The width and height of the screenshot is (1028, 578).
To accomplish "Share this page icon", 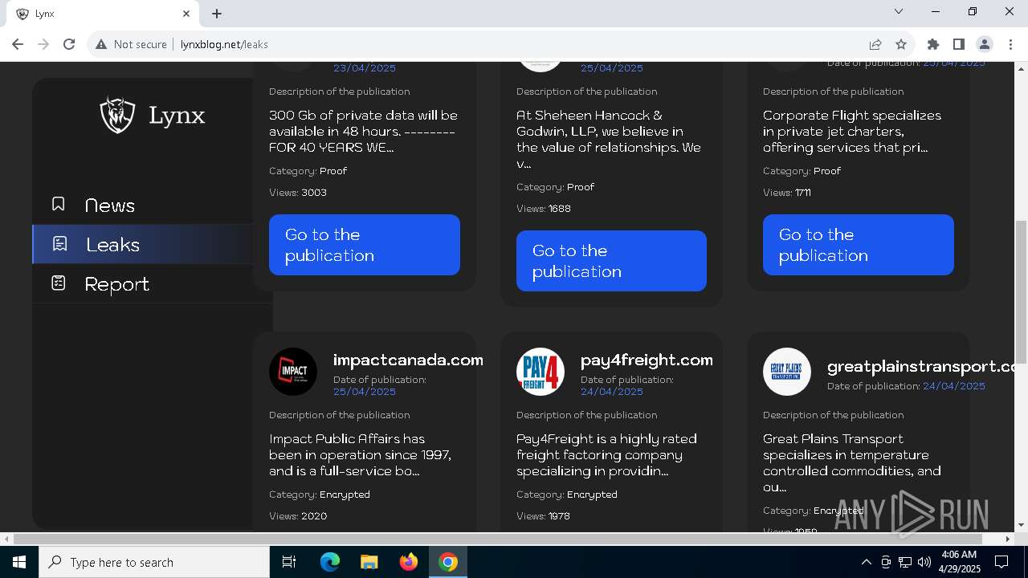I will (x=875, y=44).
